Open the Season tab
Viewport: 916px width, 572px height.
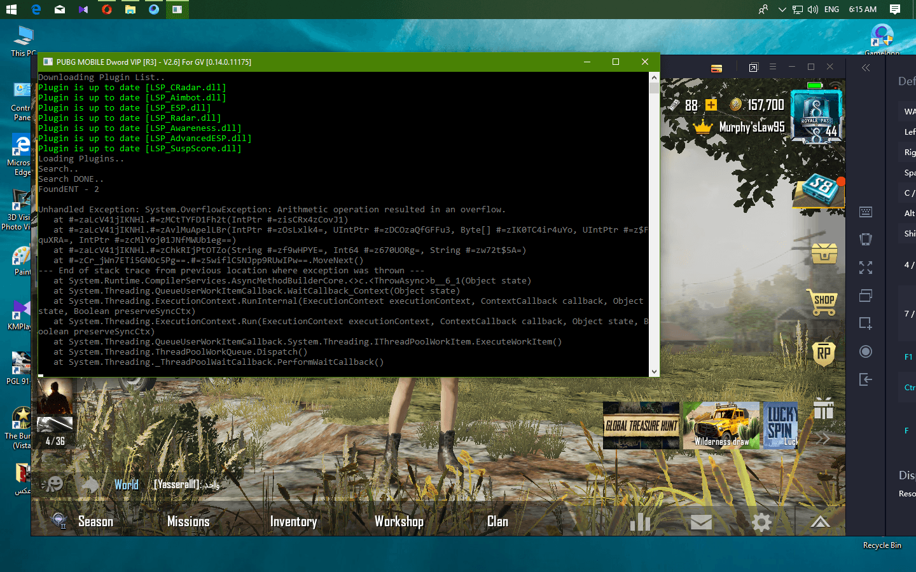coord(95,522)
